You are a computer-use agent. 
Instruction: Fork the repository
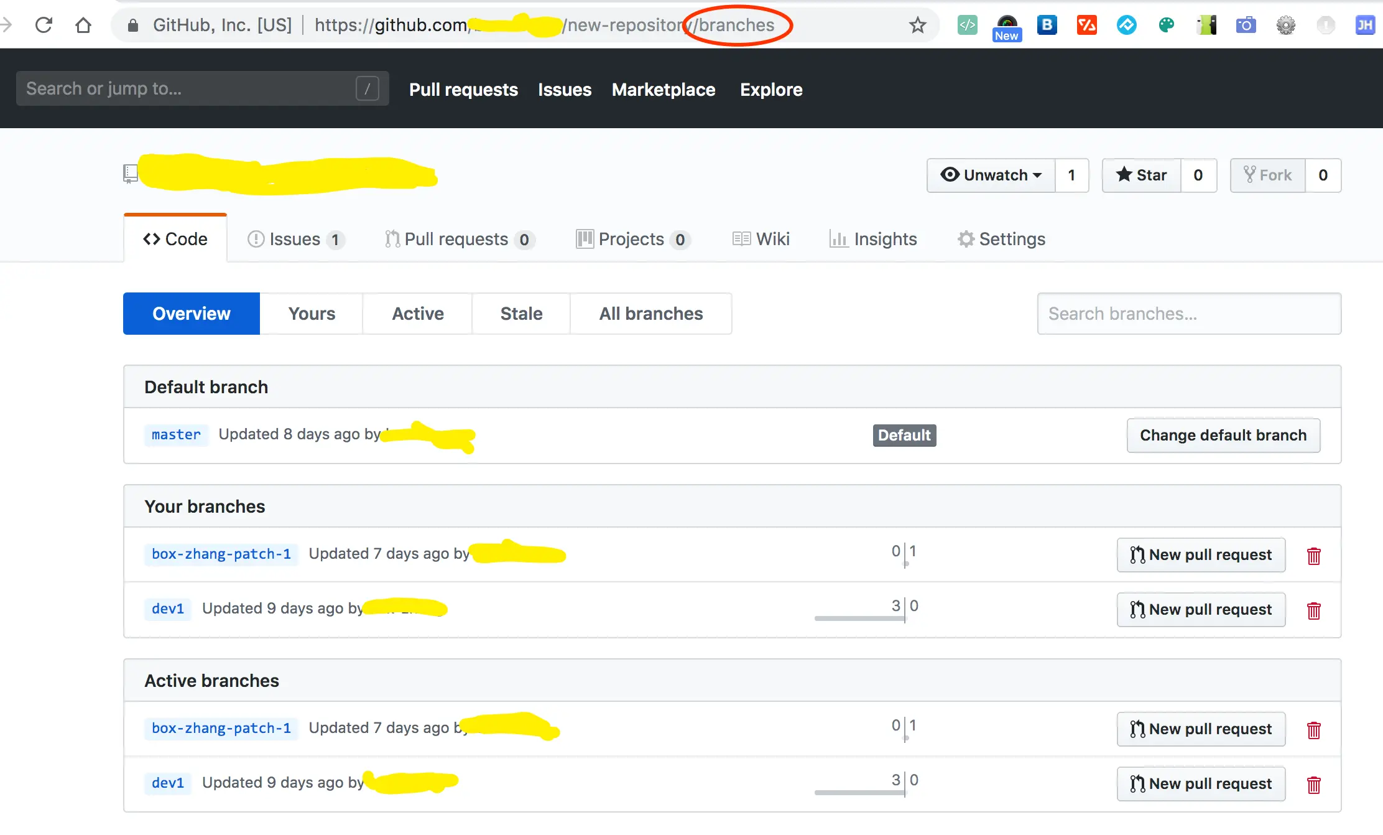[1267, 175]
